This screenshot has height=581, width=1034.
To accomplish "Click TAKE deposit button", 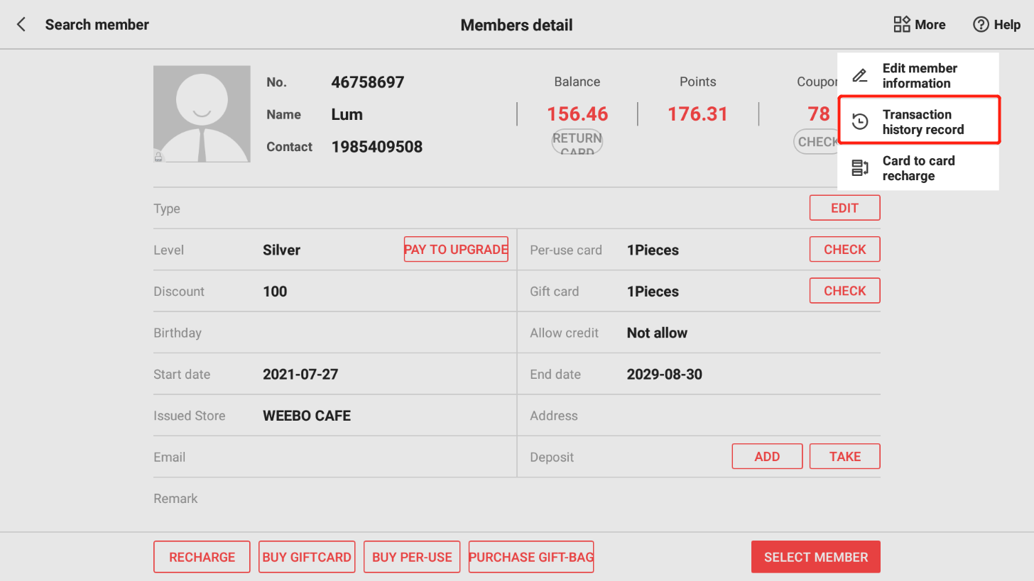I will (x=844, y=456).
